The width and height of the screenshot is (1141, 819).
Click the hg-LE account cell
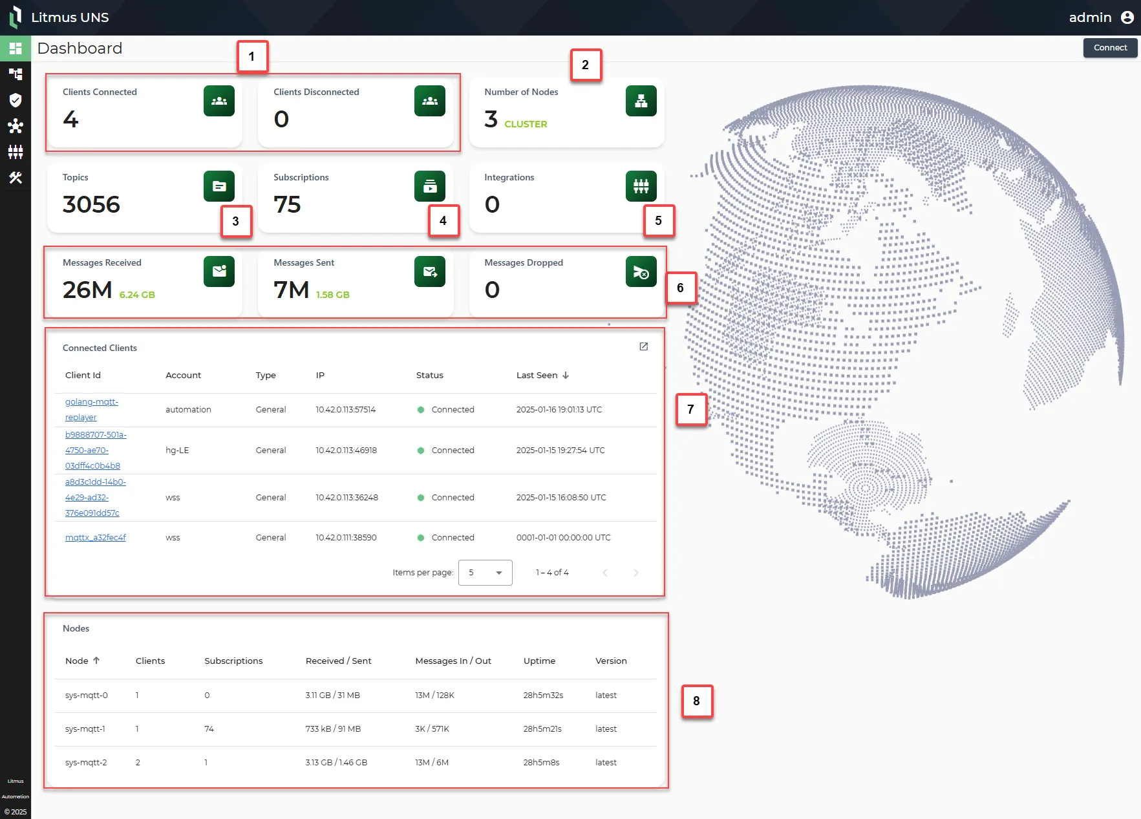pyautogui.click(x=177, y=451)
